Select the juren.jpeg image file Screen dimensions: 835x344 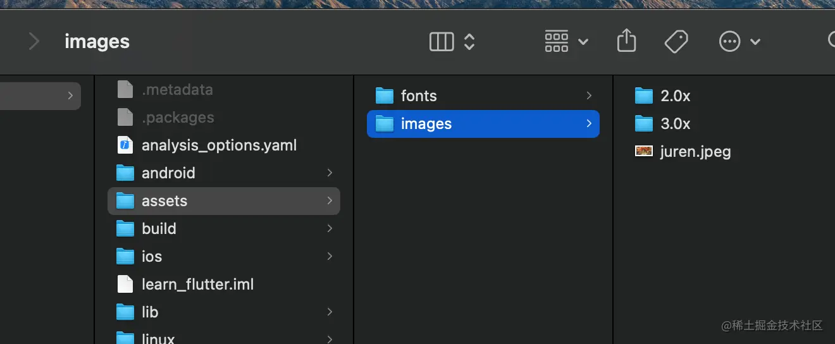coord(695,152)
